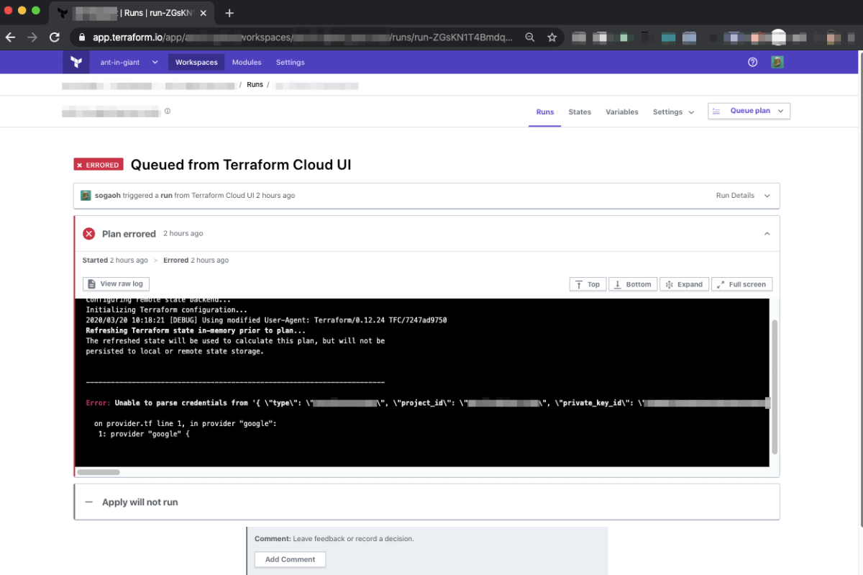The image size is (863, 575).
Task: Switch to the States tab
Action: coord(580,112)
